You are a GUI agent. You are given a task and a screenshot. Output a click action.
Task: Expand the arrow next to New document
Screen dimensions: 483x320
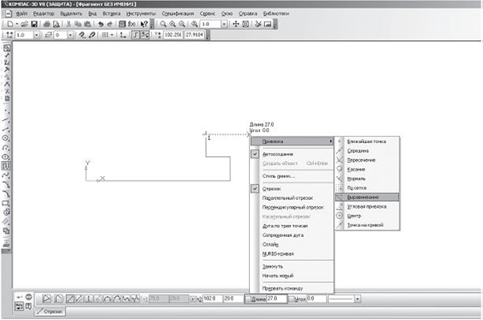click(x=17, y=24)
